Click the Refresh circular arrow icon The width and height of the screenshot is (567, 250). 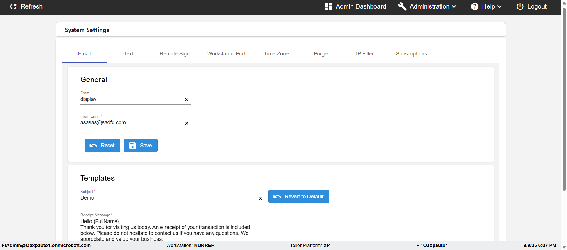[13, 6]
